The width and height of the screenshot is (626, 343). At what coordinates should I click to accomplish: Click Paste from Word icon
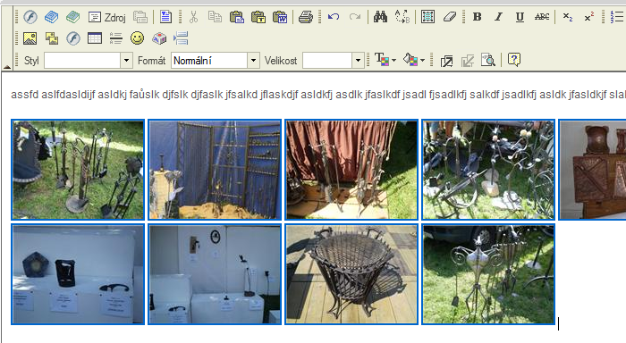tap(280, 17)
